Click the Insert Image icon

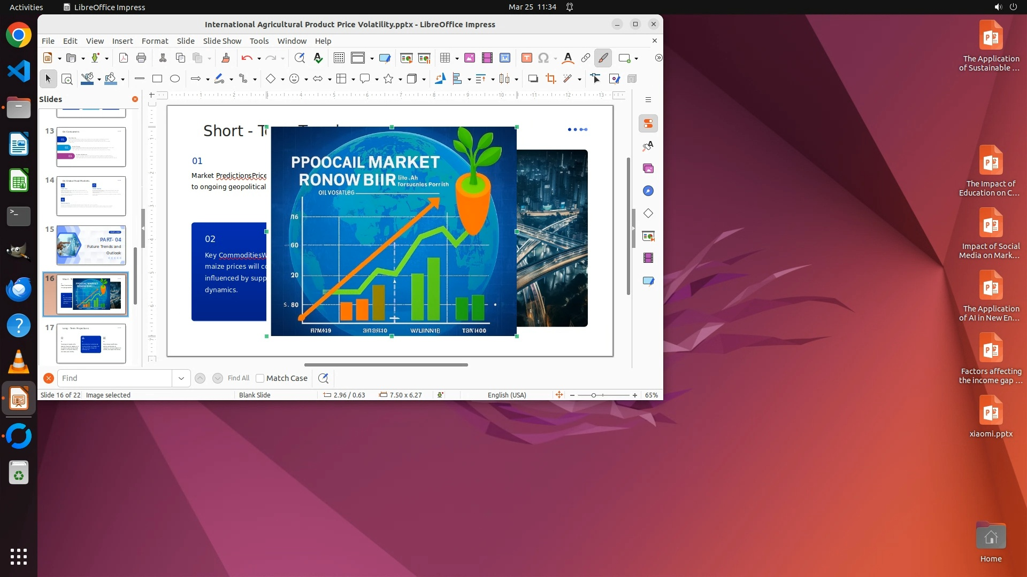pyautogui.click(x=470, y=58)
